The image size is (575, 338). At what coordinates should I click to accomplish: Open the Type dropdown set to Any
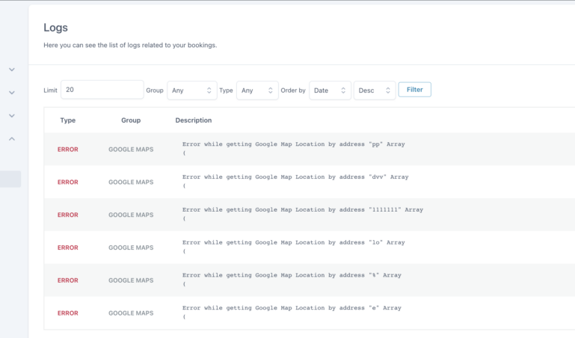coord(257,90)
